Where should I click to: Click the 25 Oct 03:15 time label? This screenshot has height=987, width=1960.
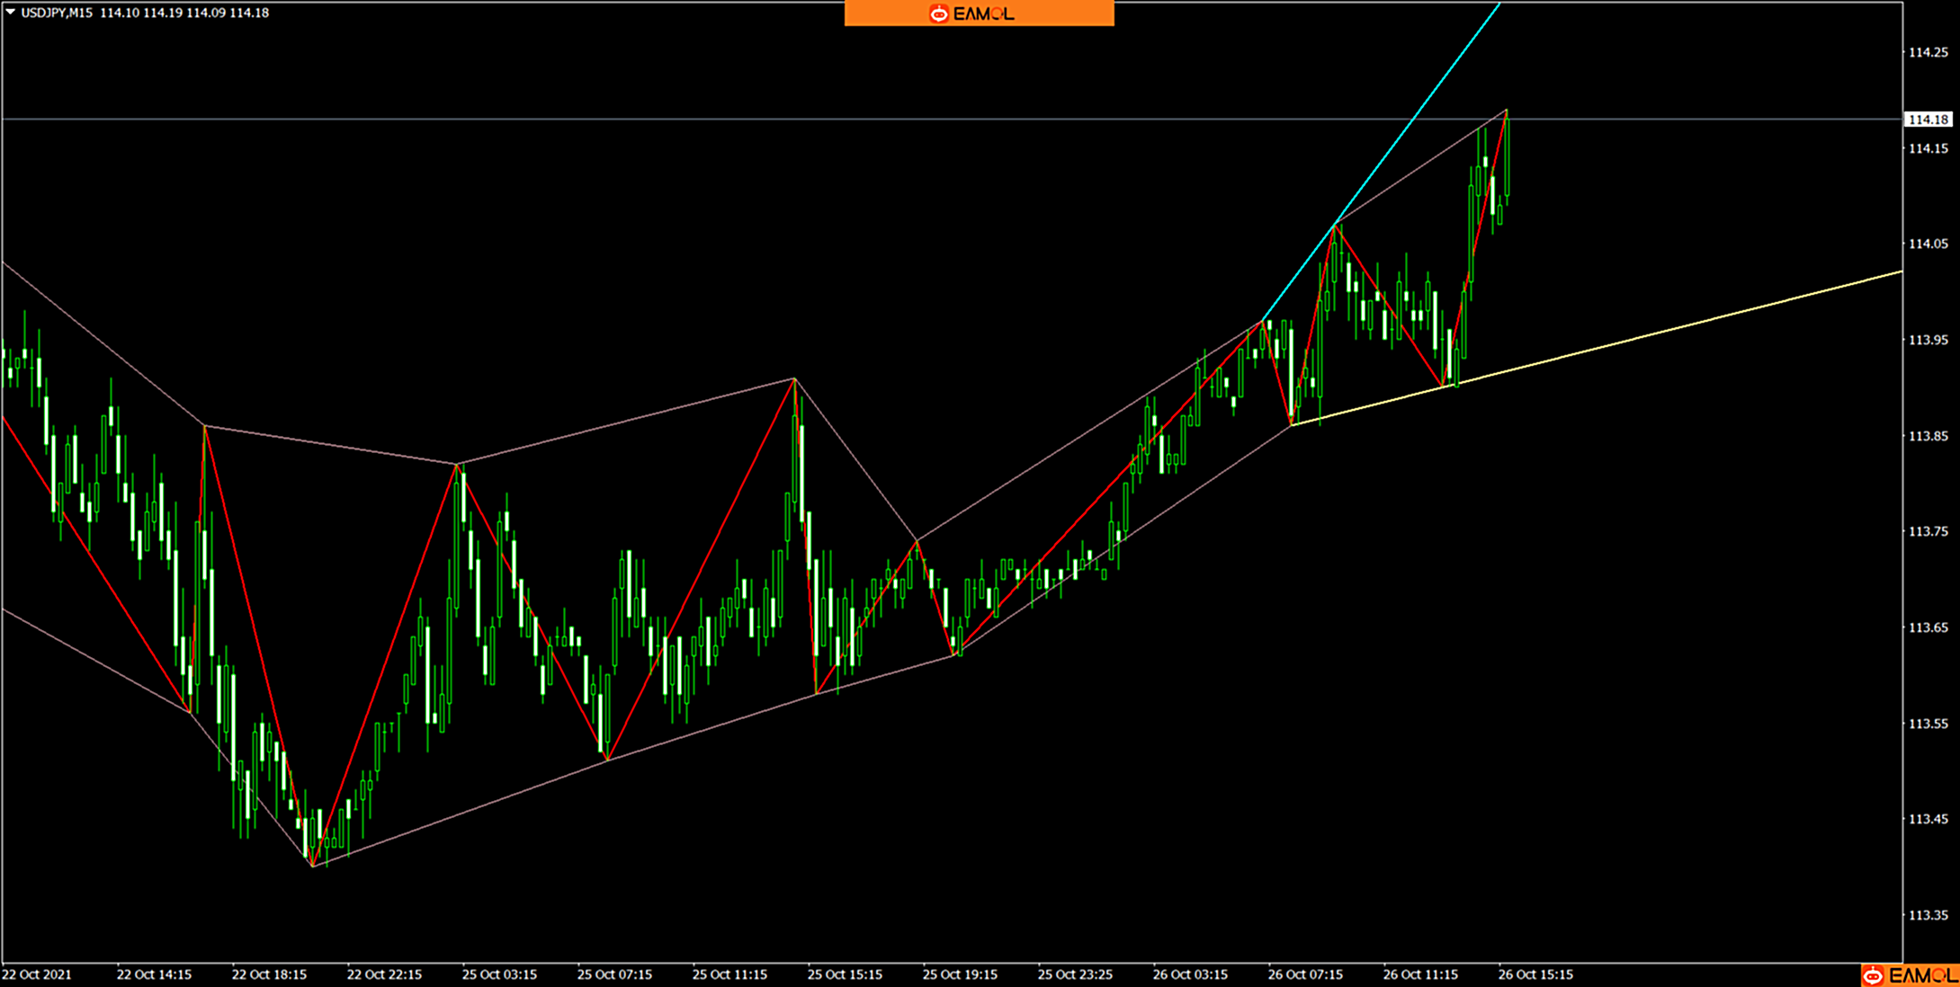coord(499,974)
